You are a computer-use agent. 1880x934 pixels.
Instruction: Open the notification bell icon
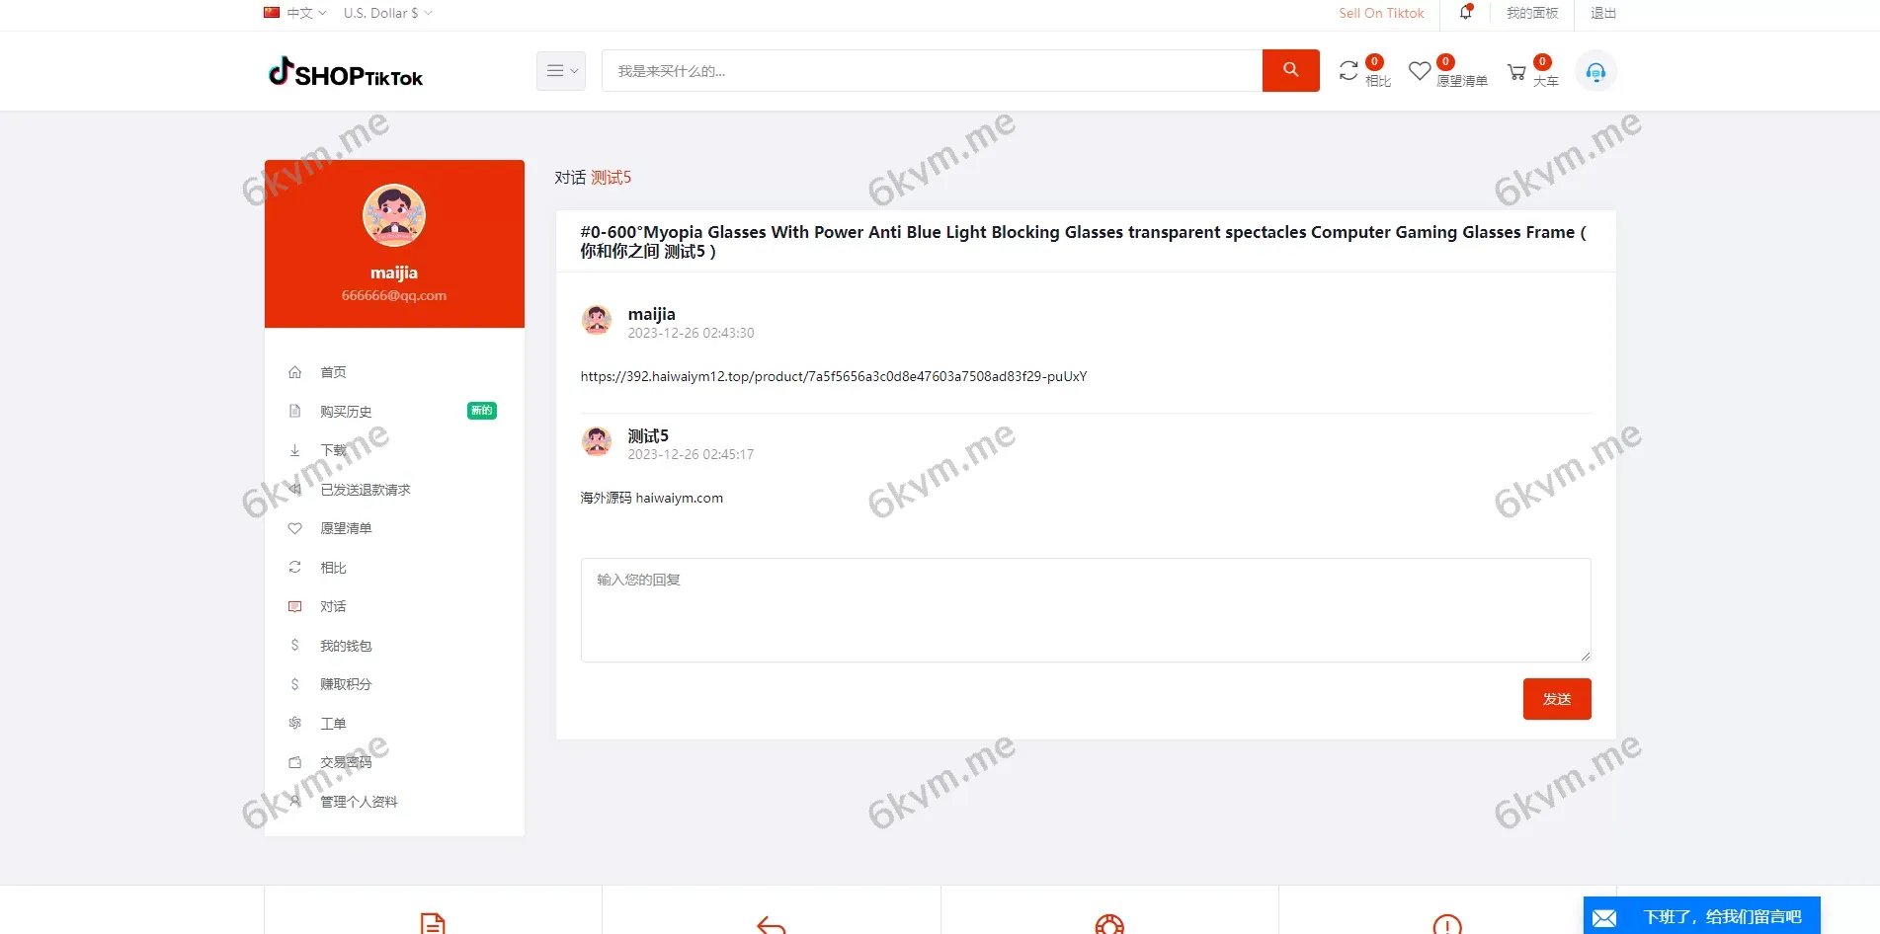tap(1466, 13)
